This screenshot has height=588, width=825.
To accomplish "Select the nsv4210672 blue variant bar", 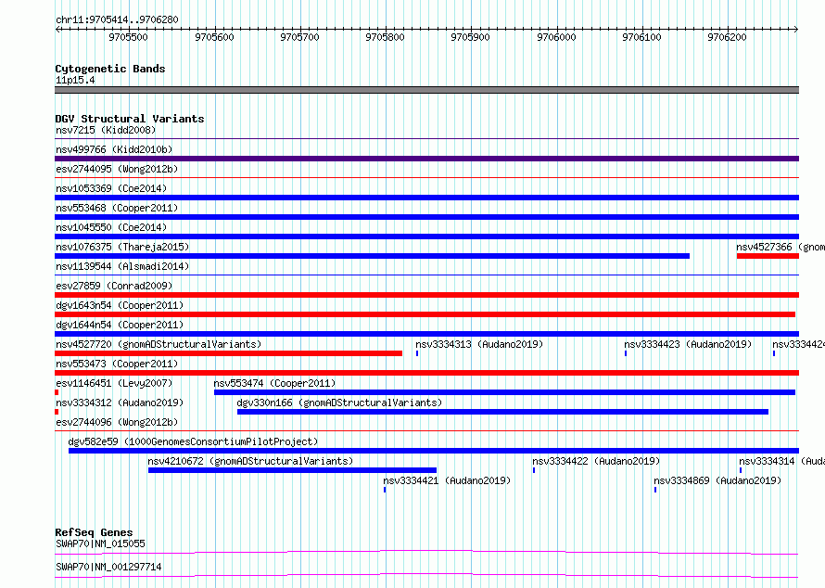I will click(x=293, y=470).
